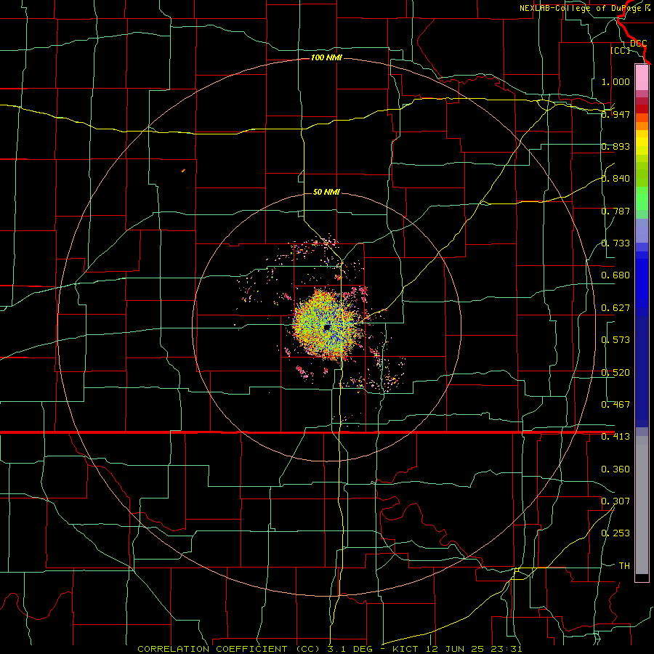Select the 0.680 scale value
The image size is (654, 654).
pos(615,275)
